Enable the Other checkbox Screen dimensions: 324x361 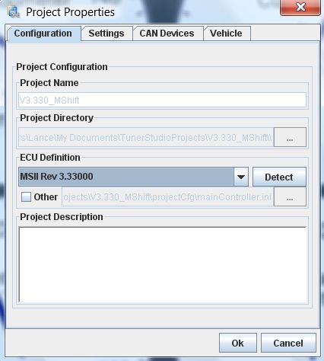point(26,196)
